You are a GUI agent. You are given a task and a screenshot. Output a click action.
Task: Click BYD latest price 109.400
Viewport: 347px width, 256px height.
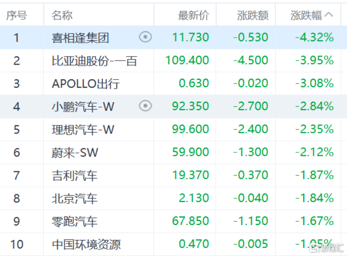tap(187, 61)
